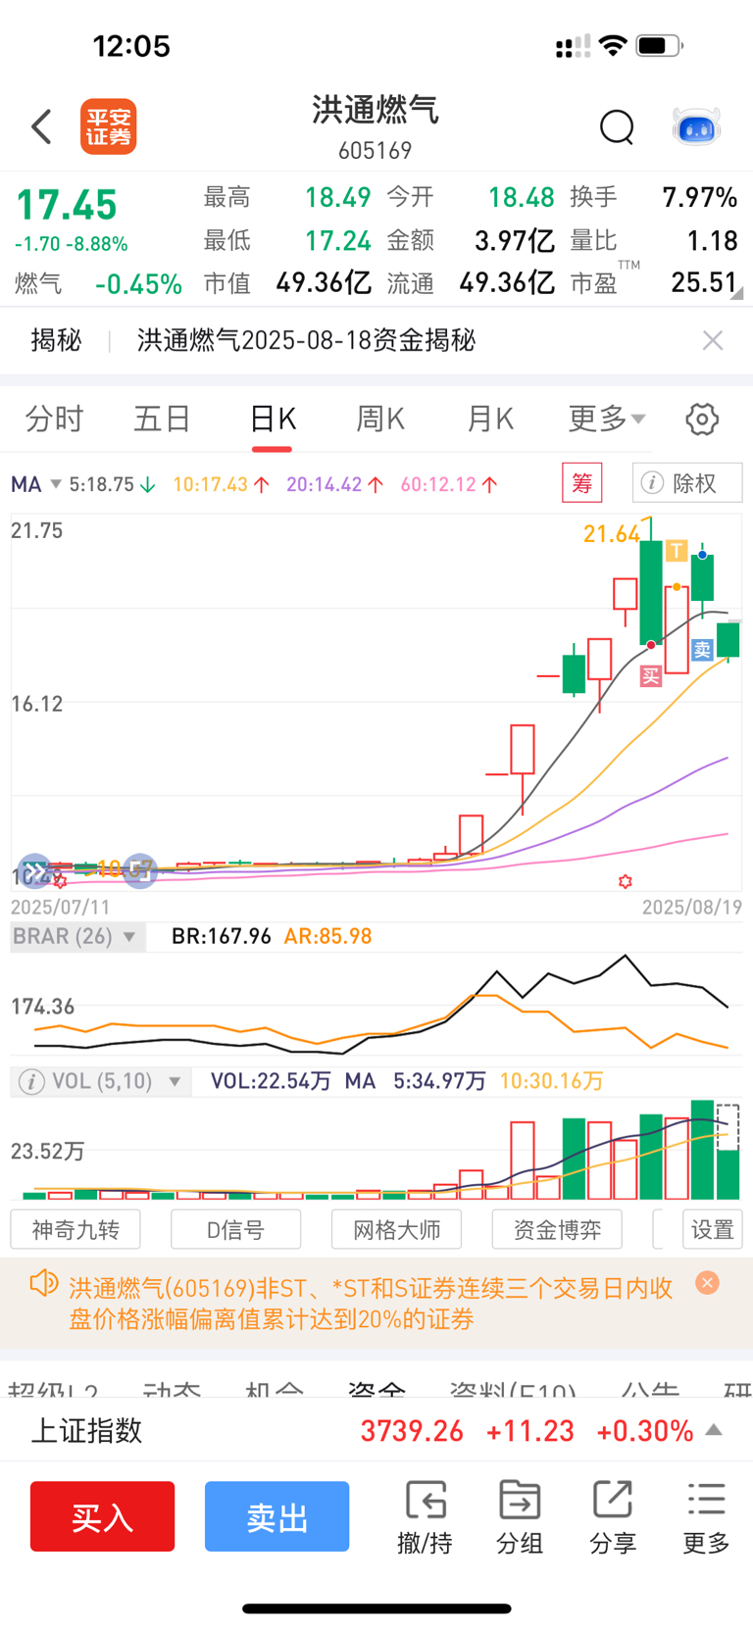Toggle the 筹 chip distribution button

coord(582,483)
